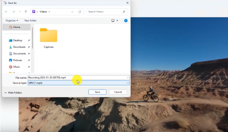Click the Search Videos field
Viewport: 228px width, 132px height.
coord(107,12)
